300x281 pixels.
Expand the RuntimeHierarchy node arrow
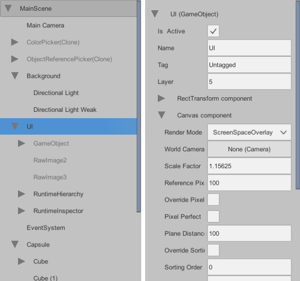(21, 194)
